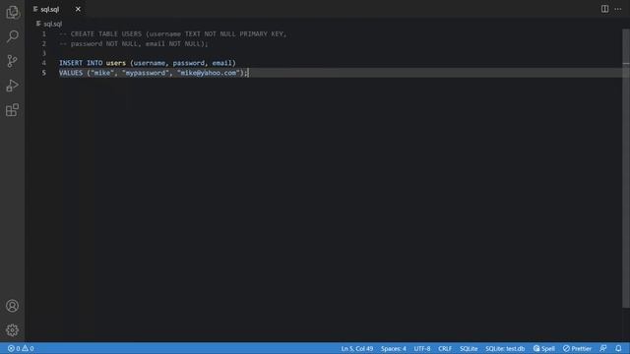This screenshot has width=630, height=354.
Task: Select the UTF-8 encoding entry
Action: click(422, 348)
